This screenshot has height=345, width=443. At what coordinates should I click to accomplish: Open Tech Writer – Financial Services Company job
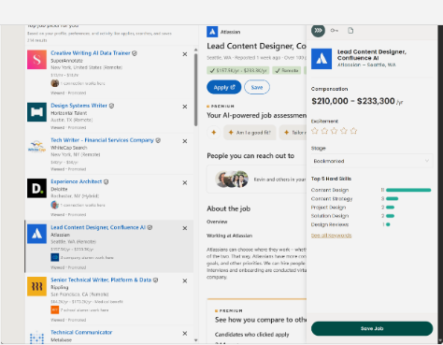(x=102, y=140)
